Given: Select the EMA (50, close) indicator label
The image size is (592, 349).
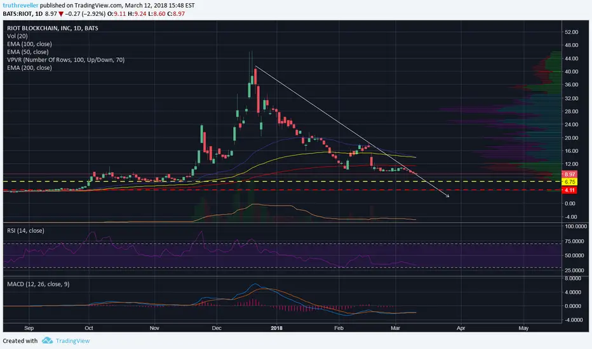Looking at the screenshot, I should pyautogui.click(x=27, y=52).
